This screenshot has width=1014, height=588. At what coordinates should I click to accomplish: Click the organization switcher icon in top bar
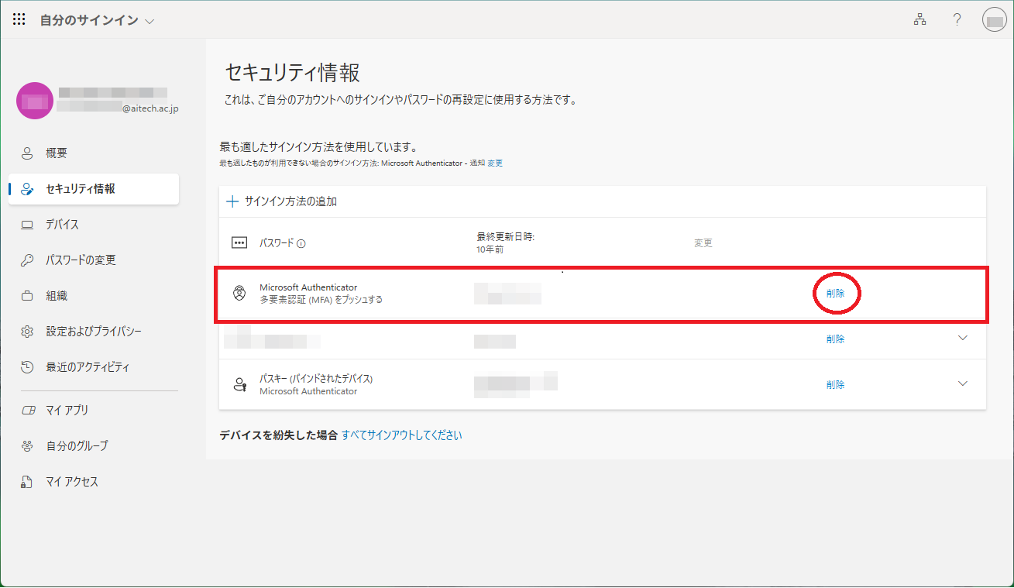point(919,19)
